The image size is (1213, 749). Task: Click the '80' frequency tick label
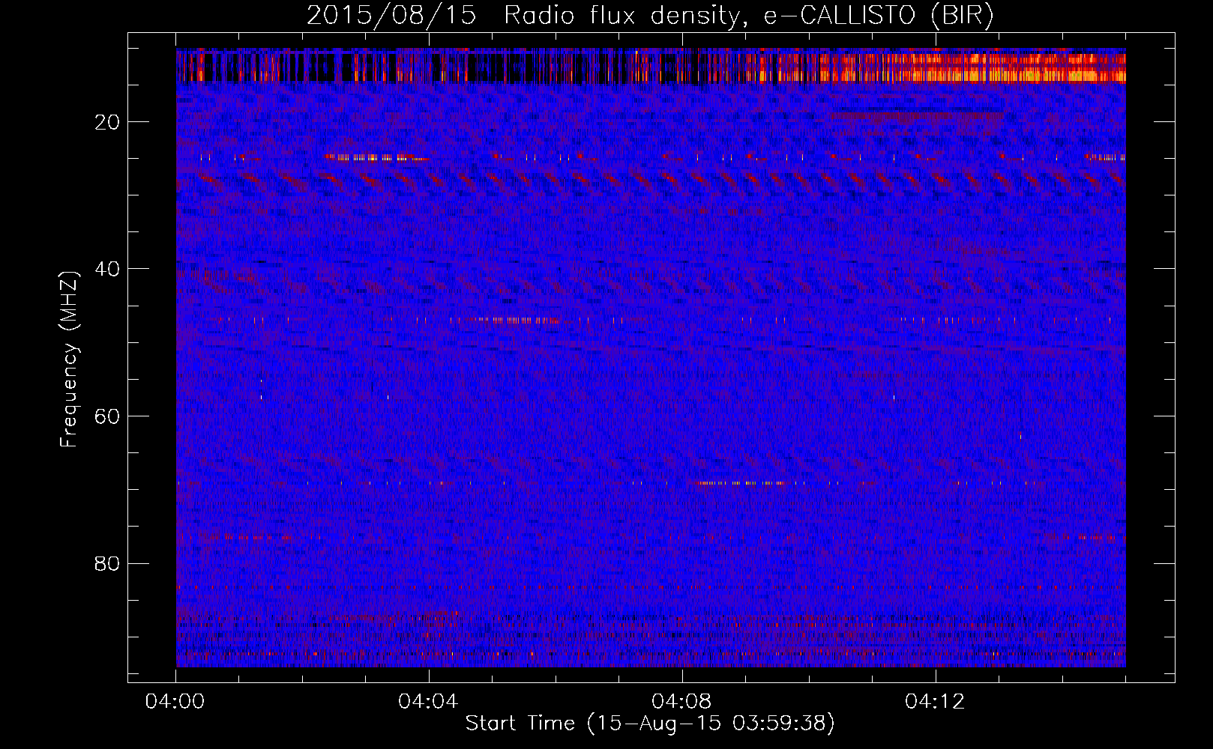(108, 563)
